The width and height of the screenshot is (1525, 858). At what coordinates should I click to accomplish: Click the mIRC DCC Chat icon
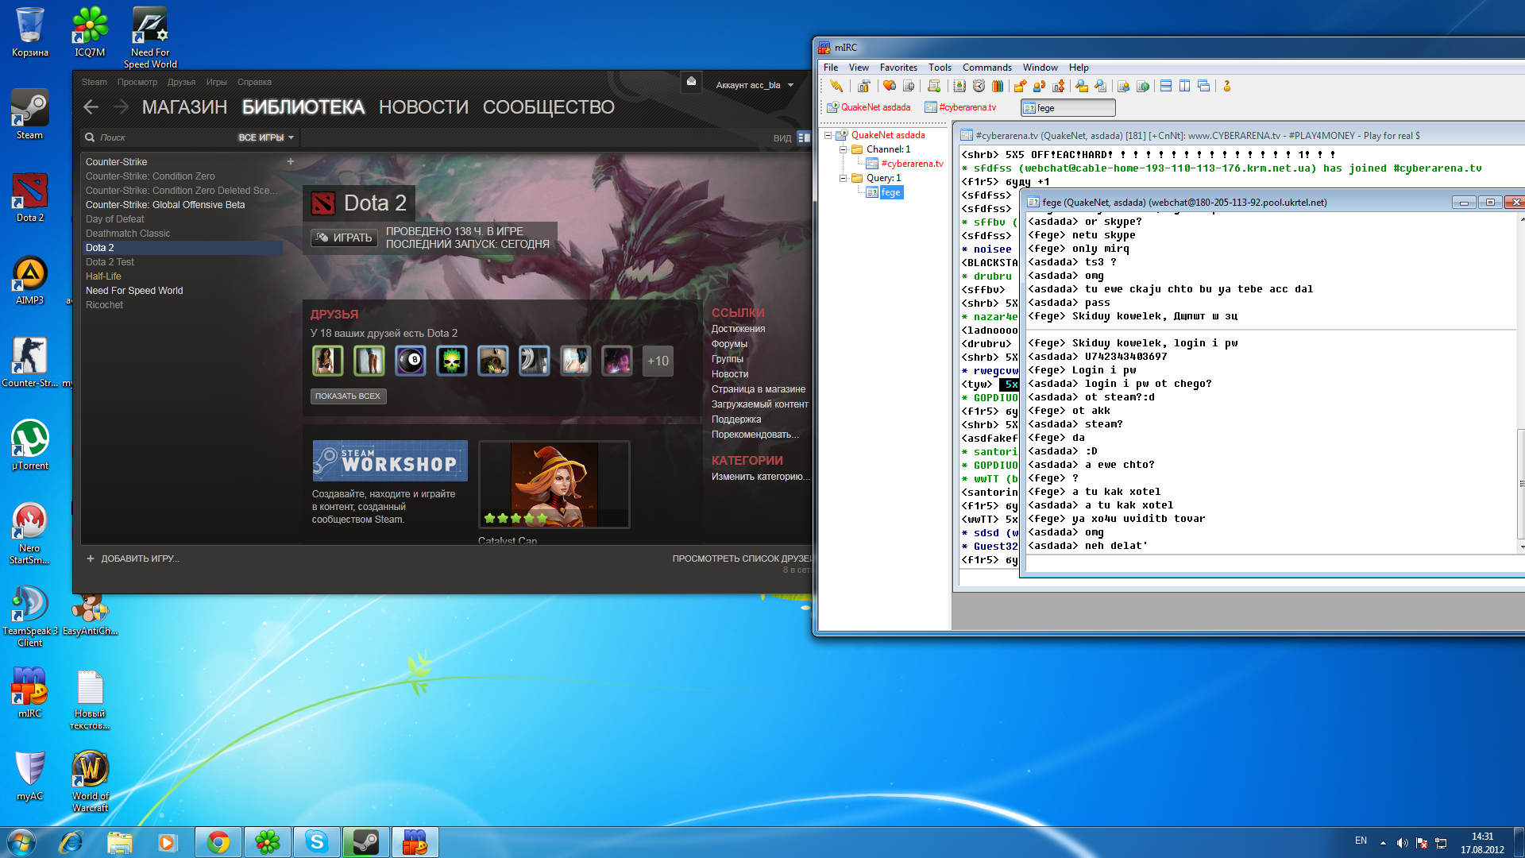click(x=1039, y=86)
